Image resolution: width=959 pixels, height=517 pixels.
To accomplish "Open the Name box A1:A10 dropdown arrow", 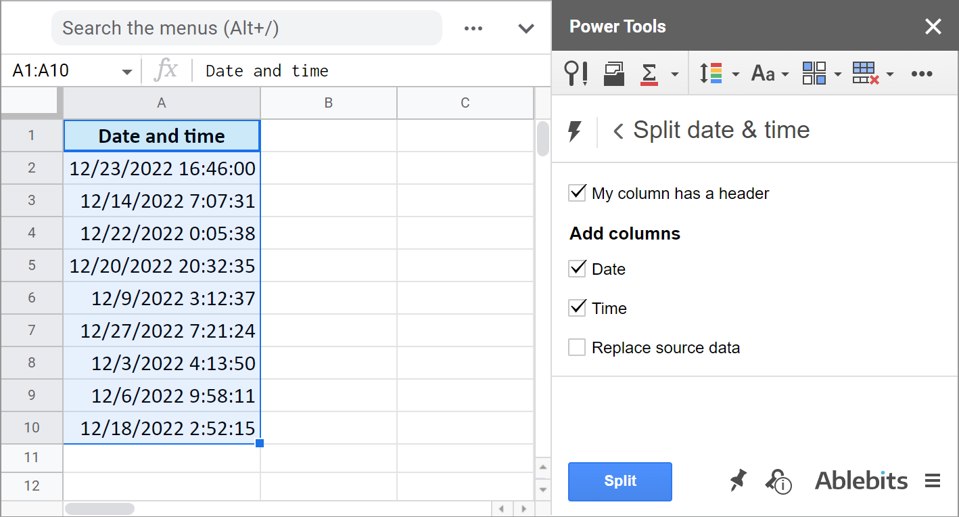I will point(126,72).
